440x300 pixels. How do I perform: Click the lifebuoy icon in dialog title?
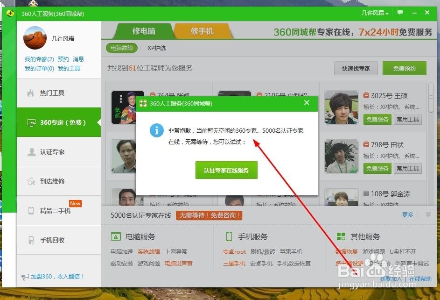click(143, 103)
